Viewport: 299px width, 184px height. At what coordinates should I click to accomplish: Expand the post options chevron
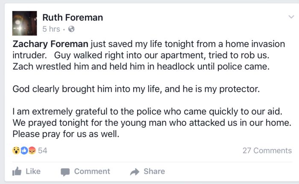pyautogui.click(x=291, y=17)
